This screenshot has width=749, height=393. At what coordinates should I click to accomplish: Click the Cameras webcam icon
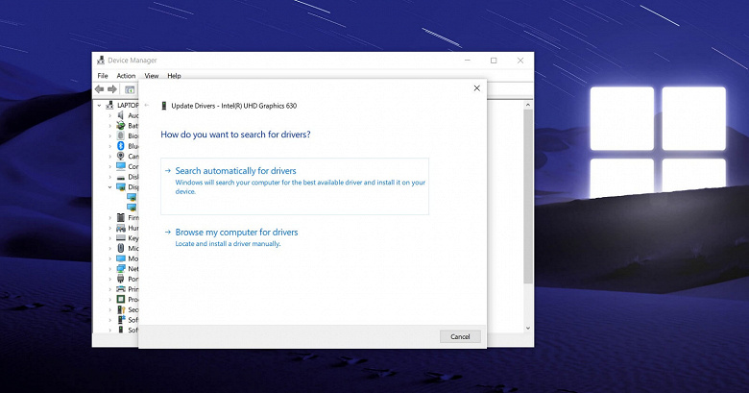coord(121,157)
